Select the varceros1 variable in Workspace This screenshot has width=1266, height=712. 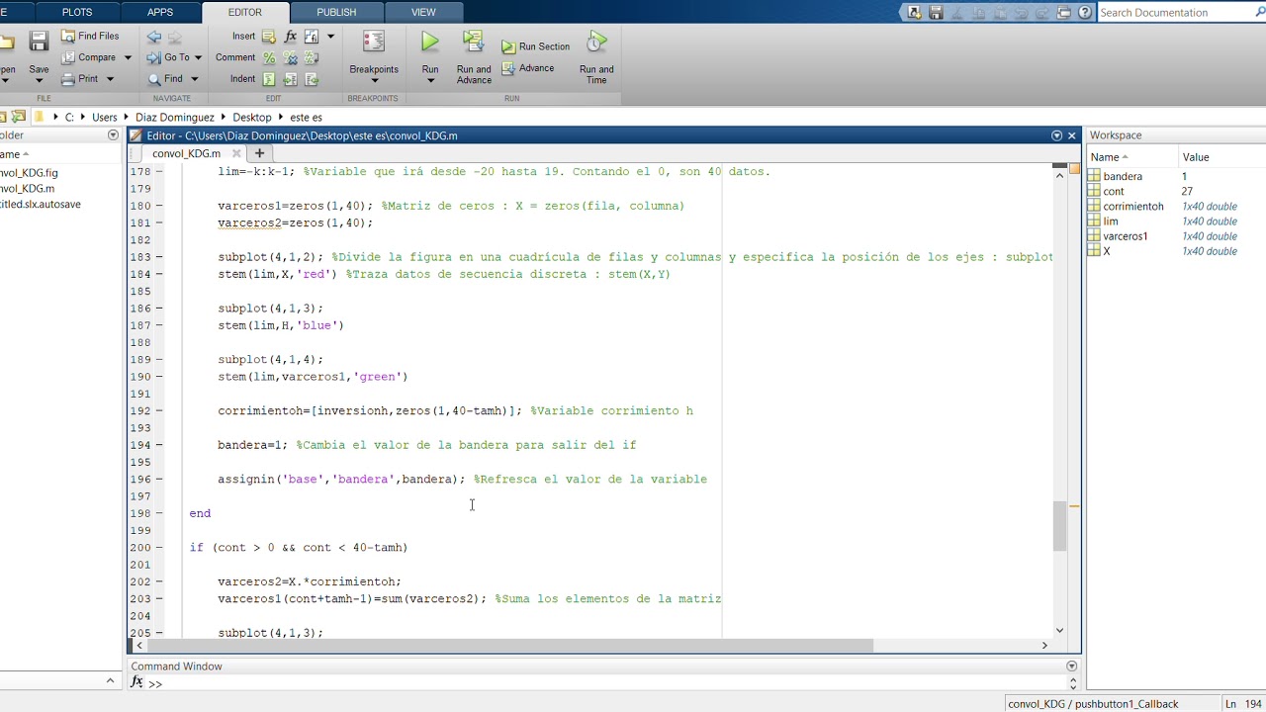click(1126, 236)
